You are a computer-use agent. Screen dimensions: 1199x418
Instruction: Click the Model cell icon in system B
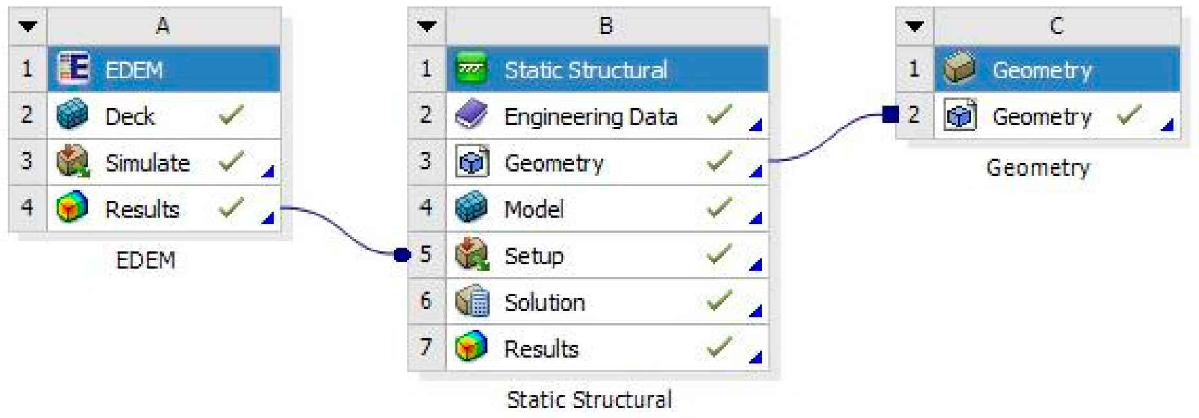(x=471, y=208)
